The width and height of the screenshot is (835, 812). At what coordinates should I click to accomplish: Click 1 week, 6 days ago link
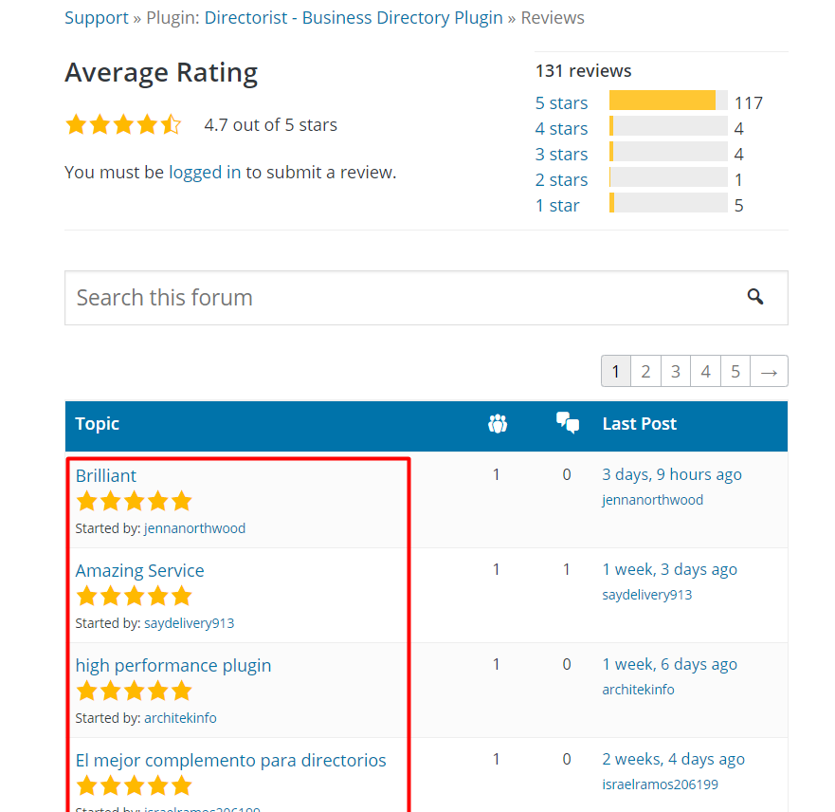pyautogui.click(x=670, y=664)
